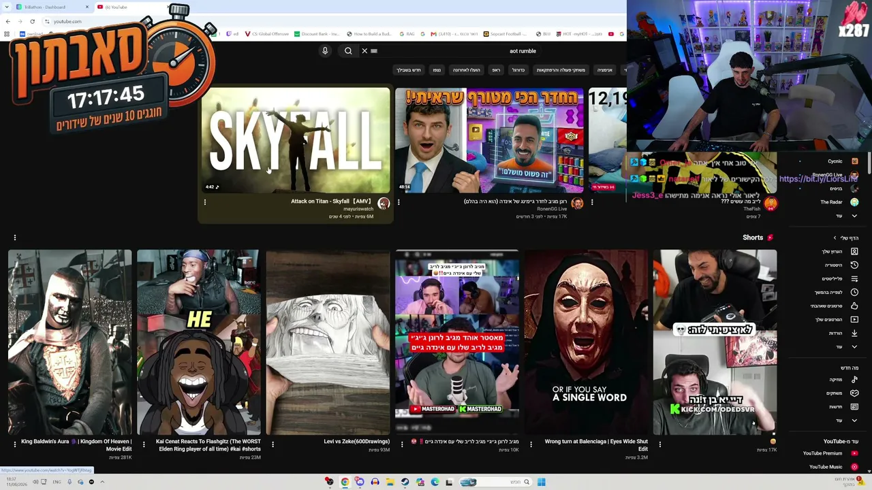Open The Radar subscription channel avatar

tap(854, 202)
